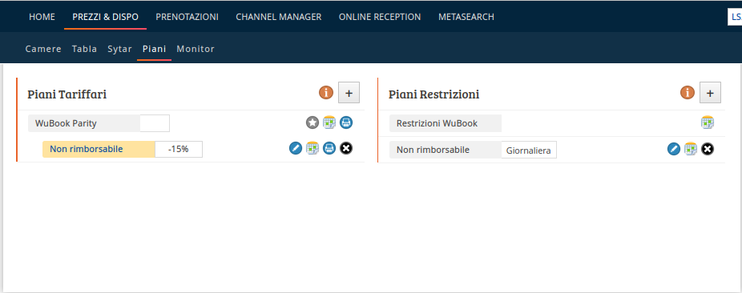The height and width of the screenshot is (293, 742).
Task: Click the star icon for WuBook Parity
Action: point(313,122)
